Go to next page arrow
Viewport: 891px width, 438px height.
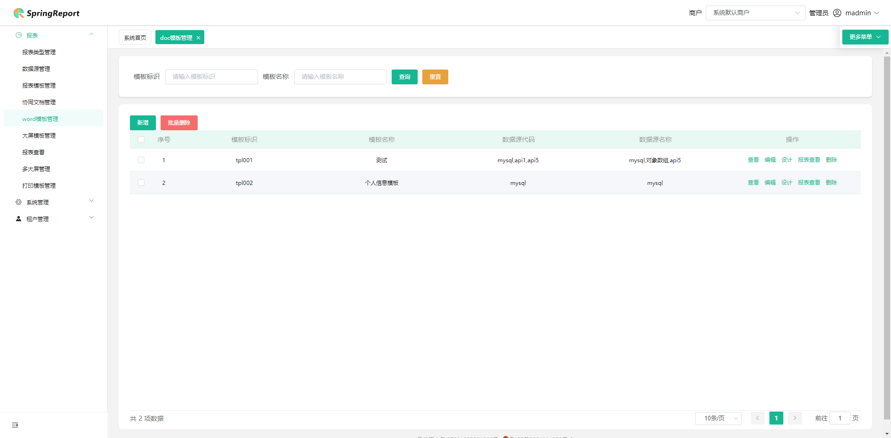click(x=795, y=418)
